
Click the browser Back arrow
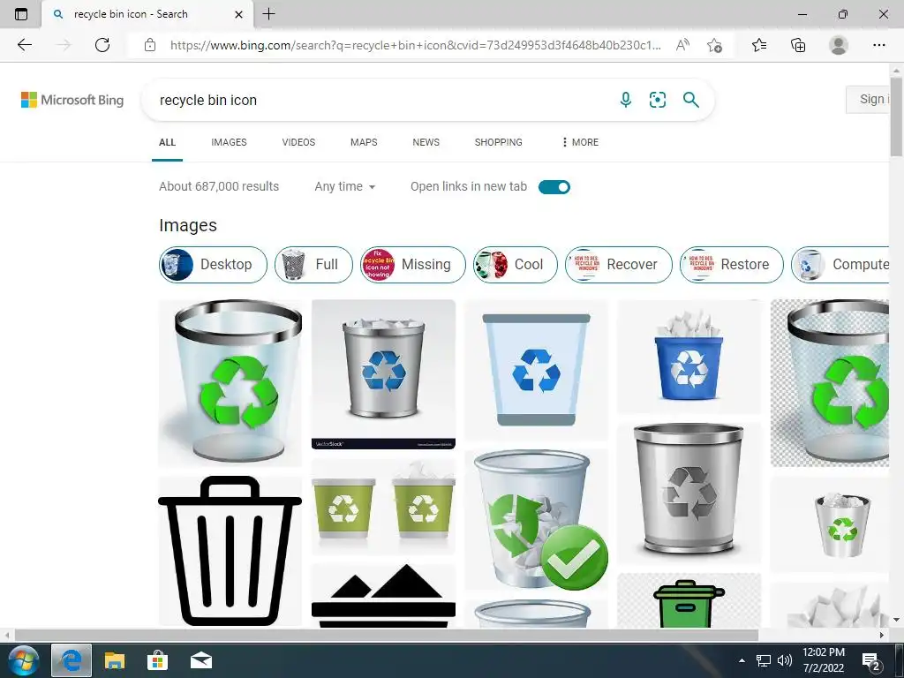[x=24, y=45]
